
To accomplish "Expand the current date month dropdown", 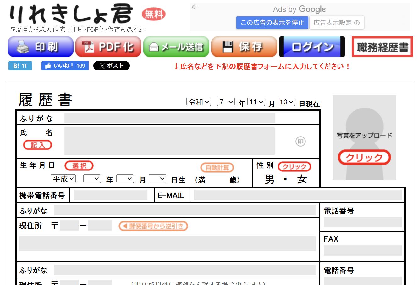I will click(x=256, y=102).
